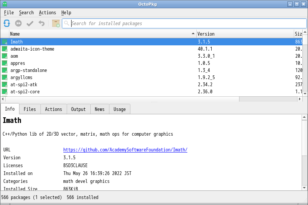Minimize the OctoPkg window
This screenshot has height=205, width=308.
[x=290, y=4]
